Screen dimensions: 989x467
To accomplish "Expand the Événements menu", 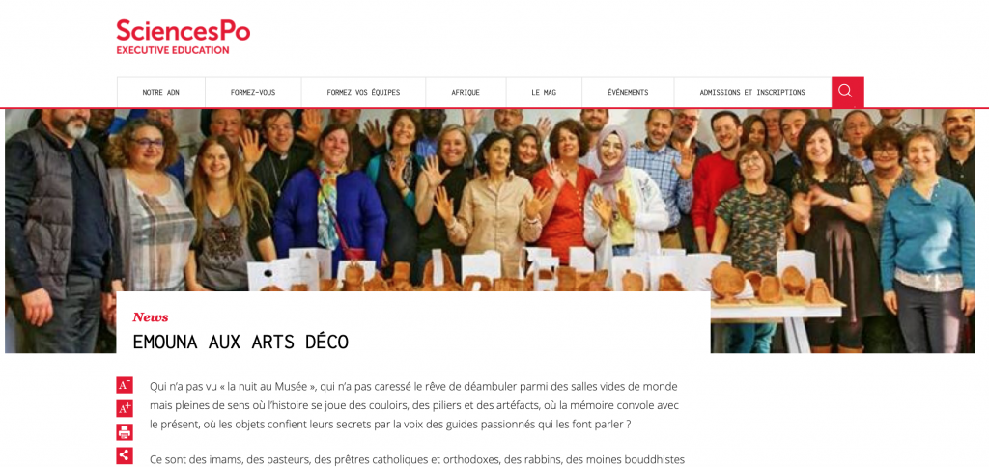I will (628, 92).
